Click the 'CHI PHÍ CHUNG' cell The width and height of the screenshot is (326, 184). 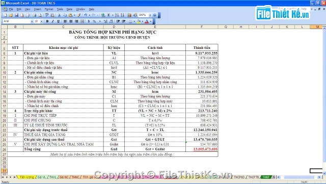(x=63, y=120)
